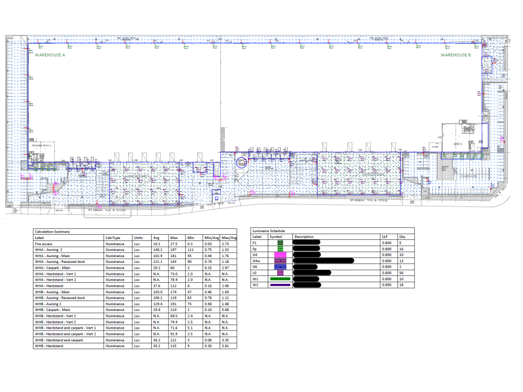Click the Symbol column header in schedule
Screen dimensions: 523x392
point(276,237)
